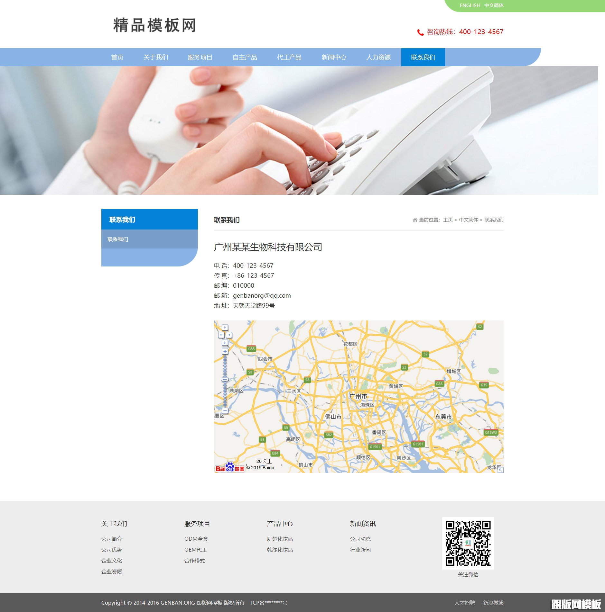This screenshot has height=612, width=605.
Task: Click the home icon in the breadcrumb
Action: click(x=414, y=220)
